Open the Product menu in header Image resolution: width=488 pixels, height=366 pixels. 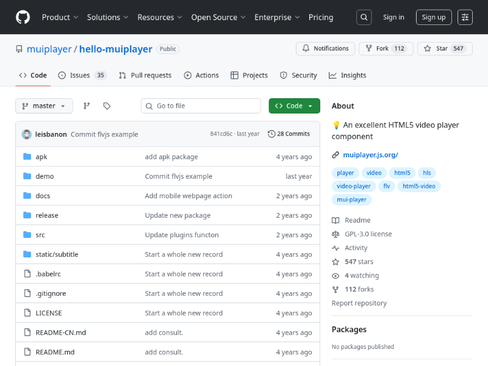click(x=60, y=17)
